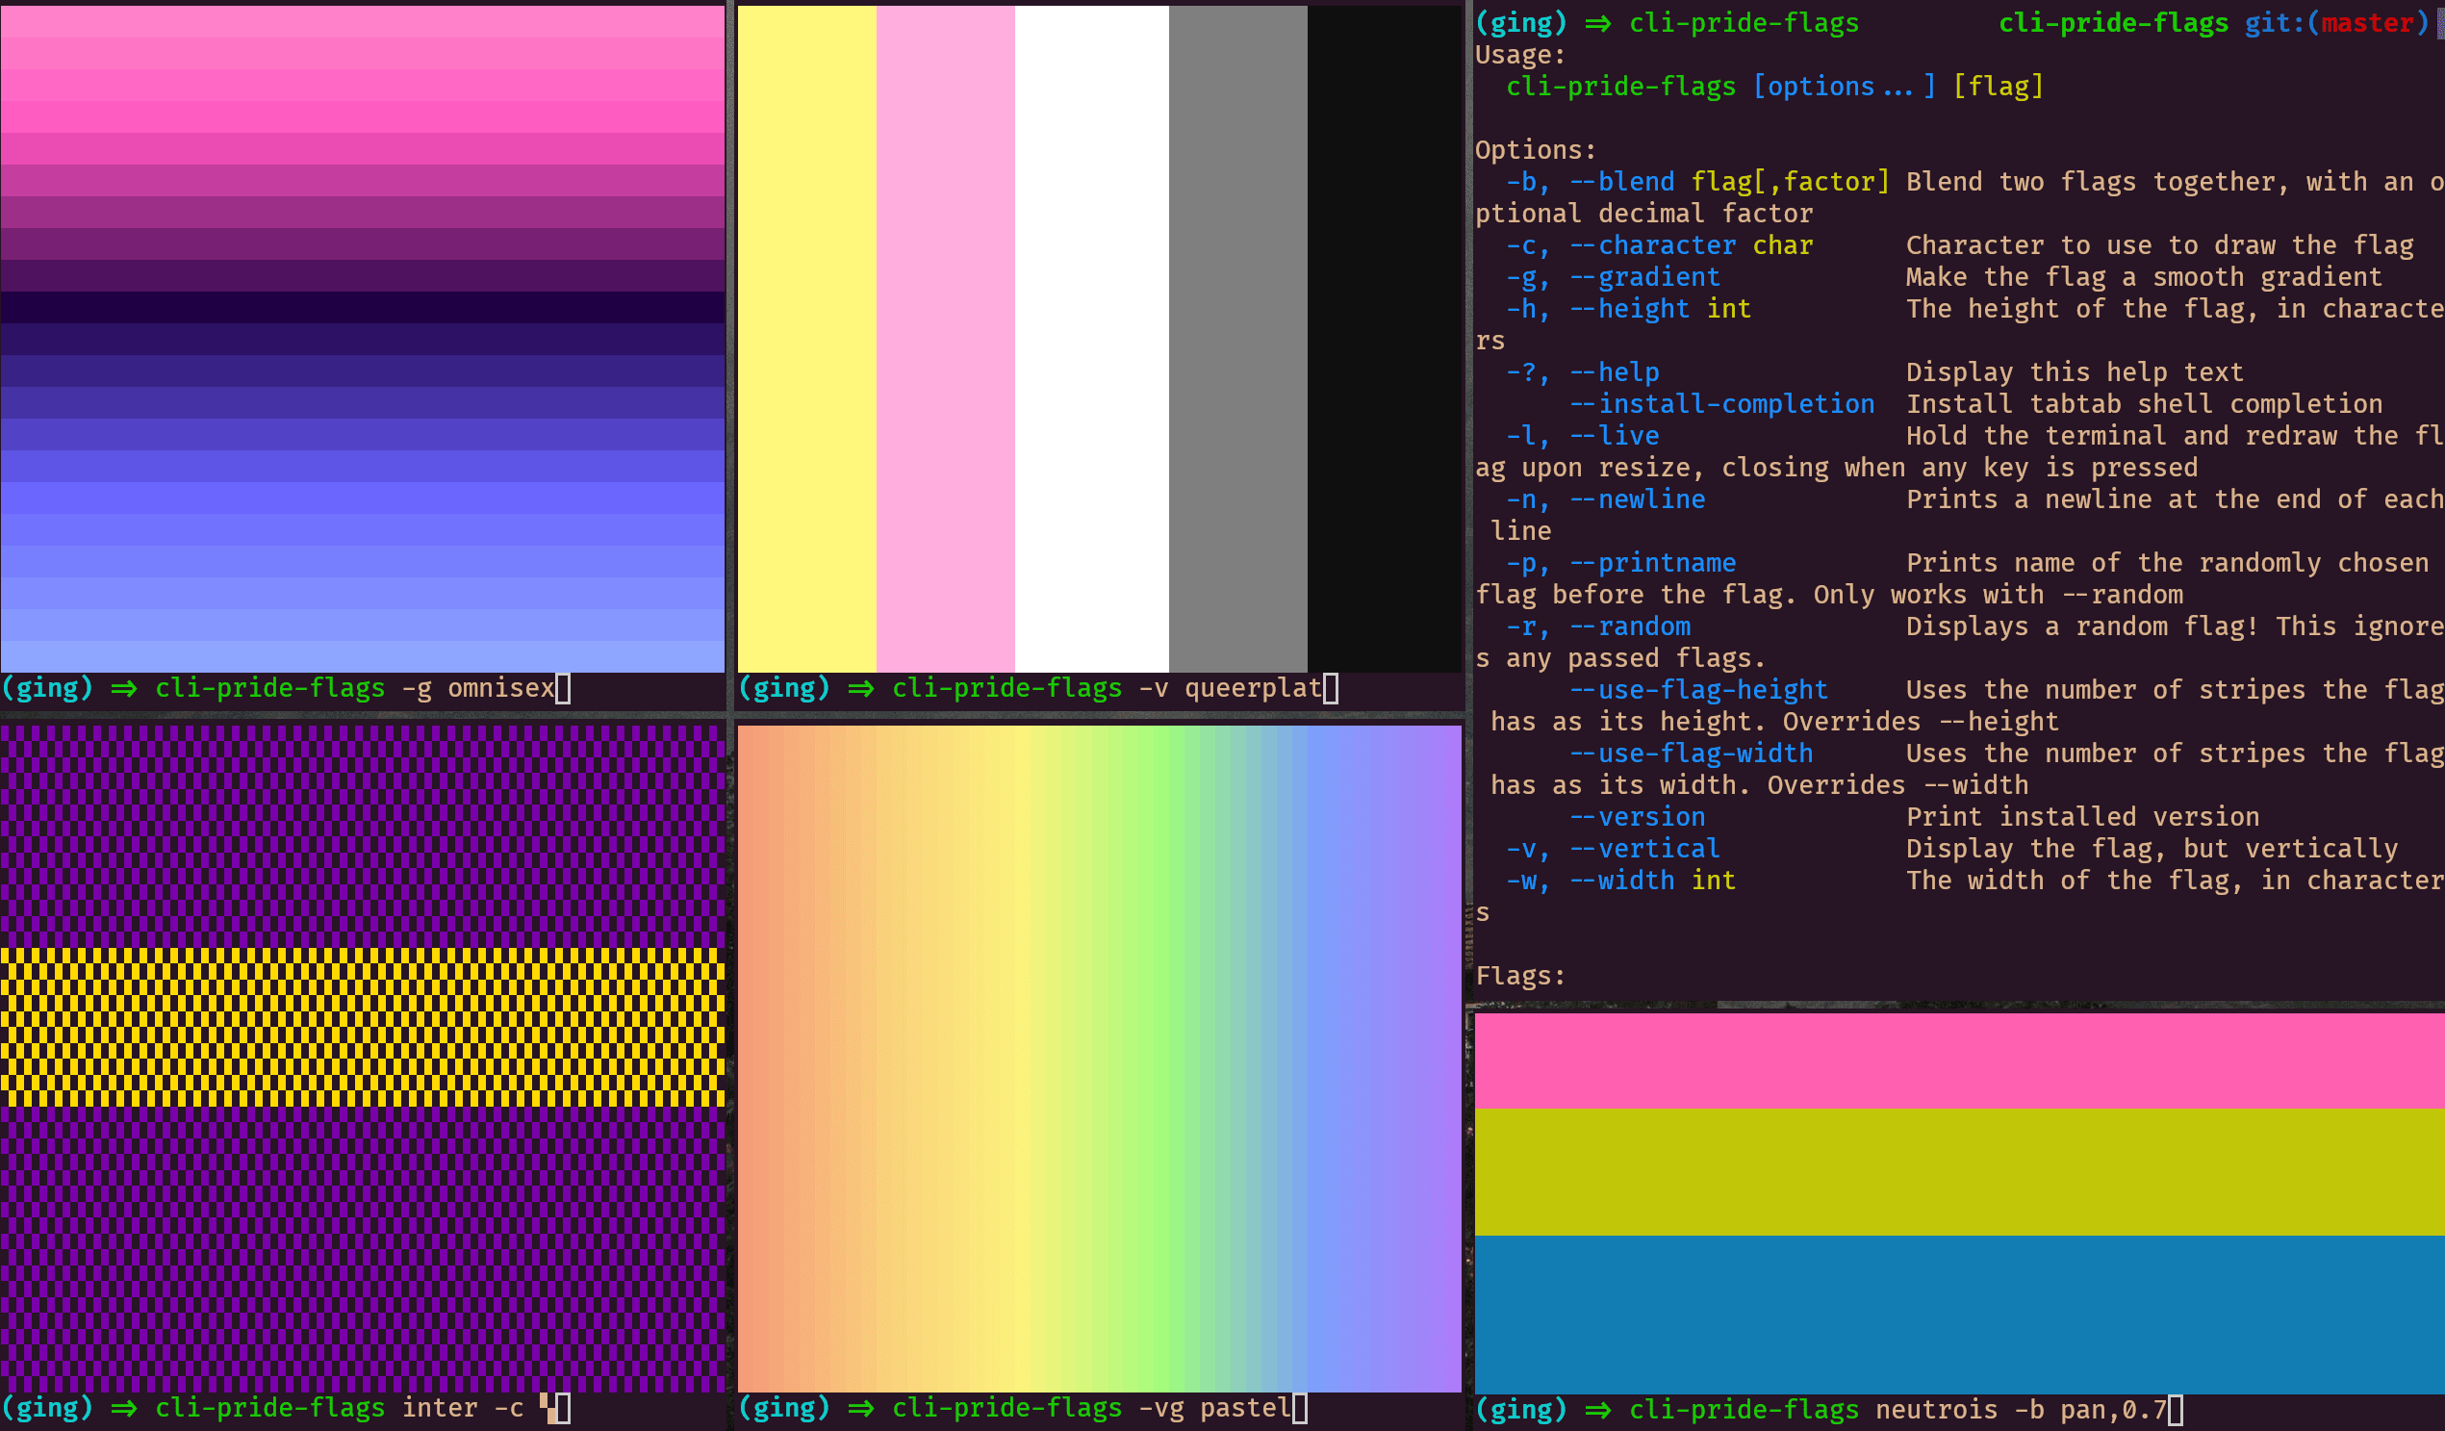Screen dimensions: 2445x1431
Task: Click the ⇒ prompt arrow in the omnisex pane
Action: tap(124, 688)
